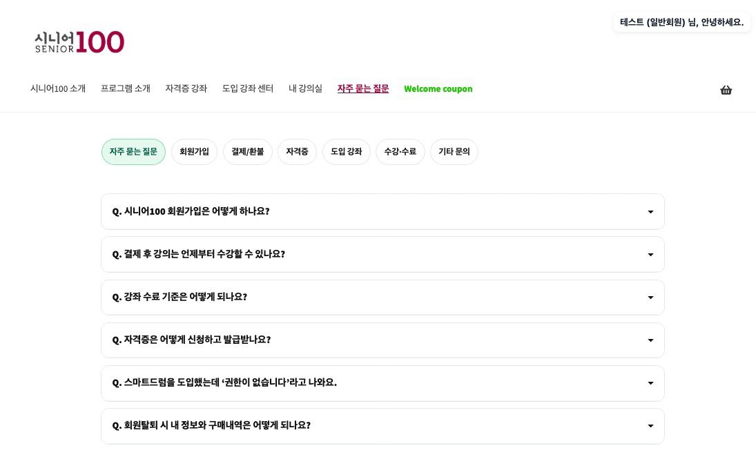Navigate to 내 강의실
Viewport: 756px width, 466px height.
pos(305,88)
